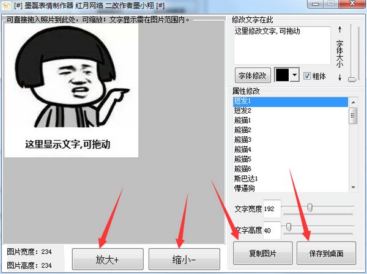This screenshot has width=367, height=274.
Task: Click the 文字宽度 value field 192
Action: click(272, 209)
